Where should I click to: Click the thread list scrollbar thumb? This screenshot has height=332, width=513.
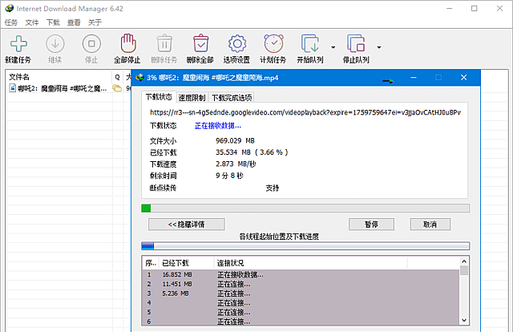point(464,270)
